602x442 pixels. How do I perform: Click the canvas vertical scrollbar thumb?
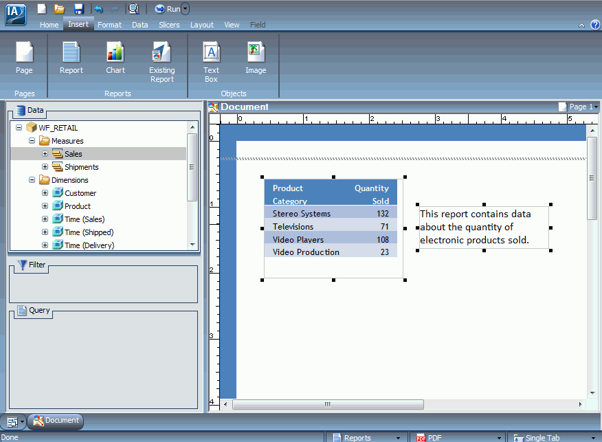(592, 178)
